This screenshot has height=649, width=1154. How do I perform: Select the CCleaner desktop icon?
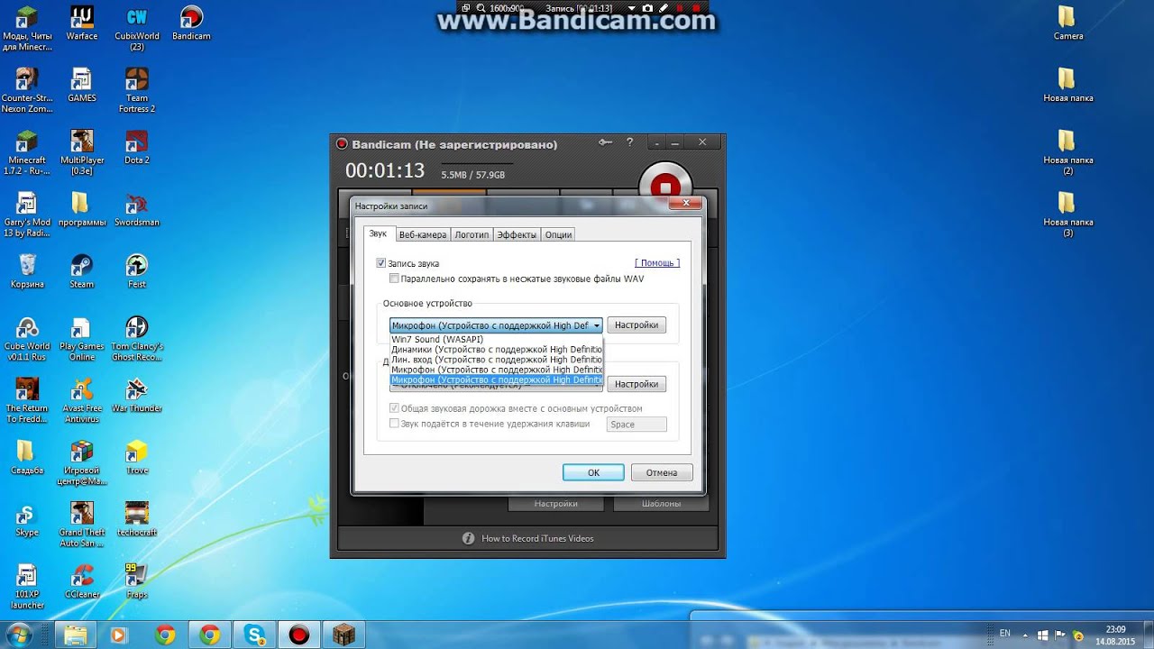click(81, 580)
